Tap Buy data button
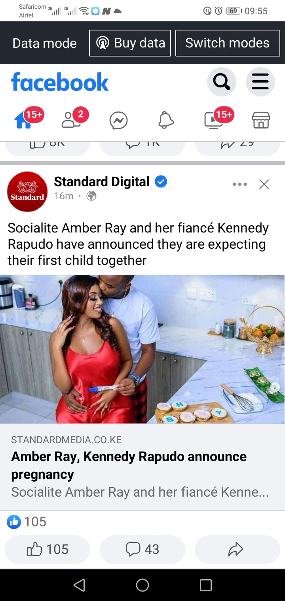Viewport: 285px width, 601px height. [130, 43]
